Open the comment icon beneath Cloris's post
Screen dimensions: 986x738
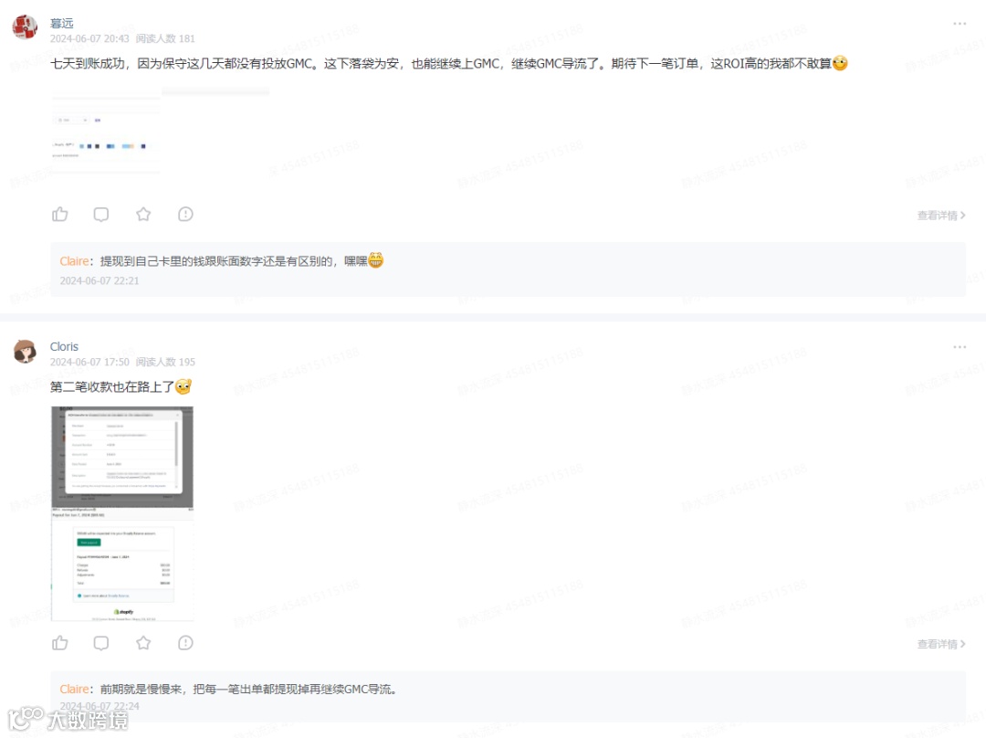pyautogui.click(x=100, y=643)
